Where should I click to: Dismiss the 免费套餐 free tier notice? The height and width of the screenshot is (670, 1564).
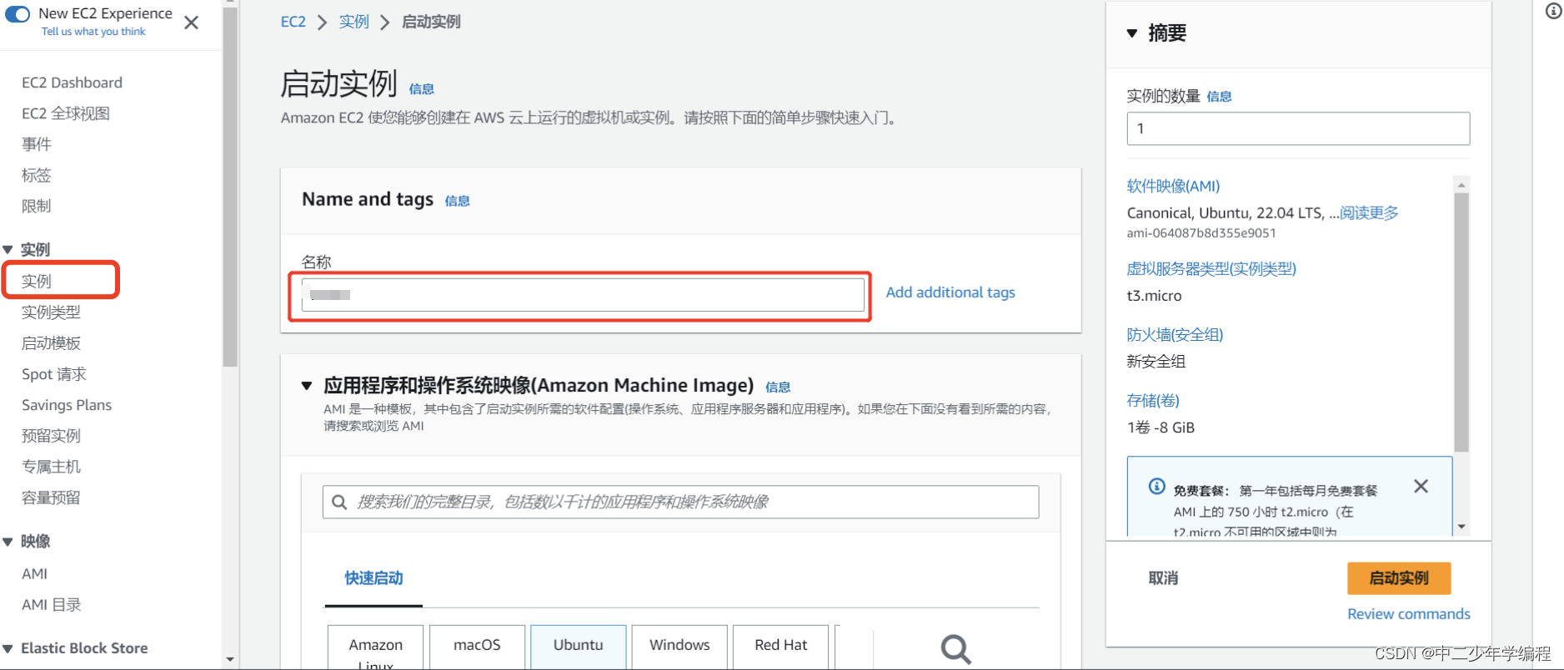tap(1421, 486)
